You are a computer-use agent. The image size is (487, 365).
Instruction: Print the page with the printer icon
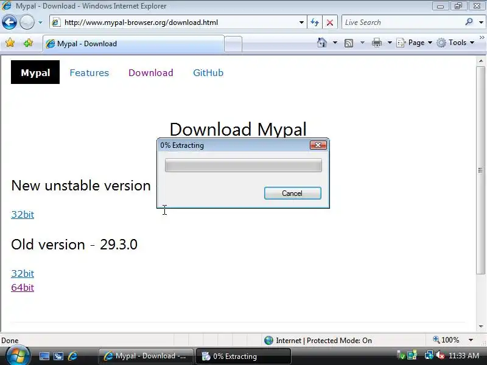coord(377,43)
